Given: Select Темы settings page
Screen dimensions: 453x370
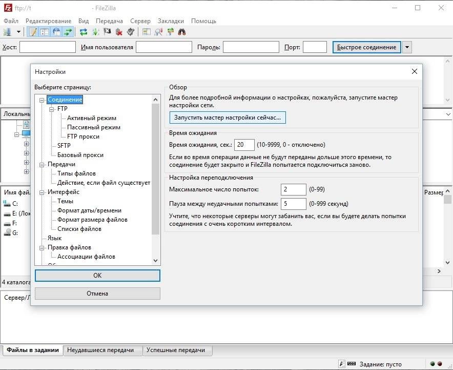Looking at the screenshot, I should click(x=65, y=201).
